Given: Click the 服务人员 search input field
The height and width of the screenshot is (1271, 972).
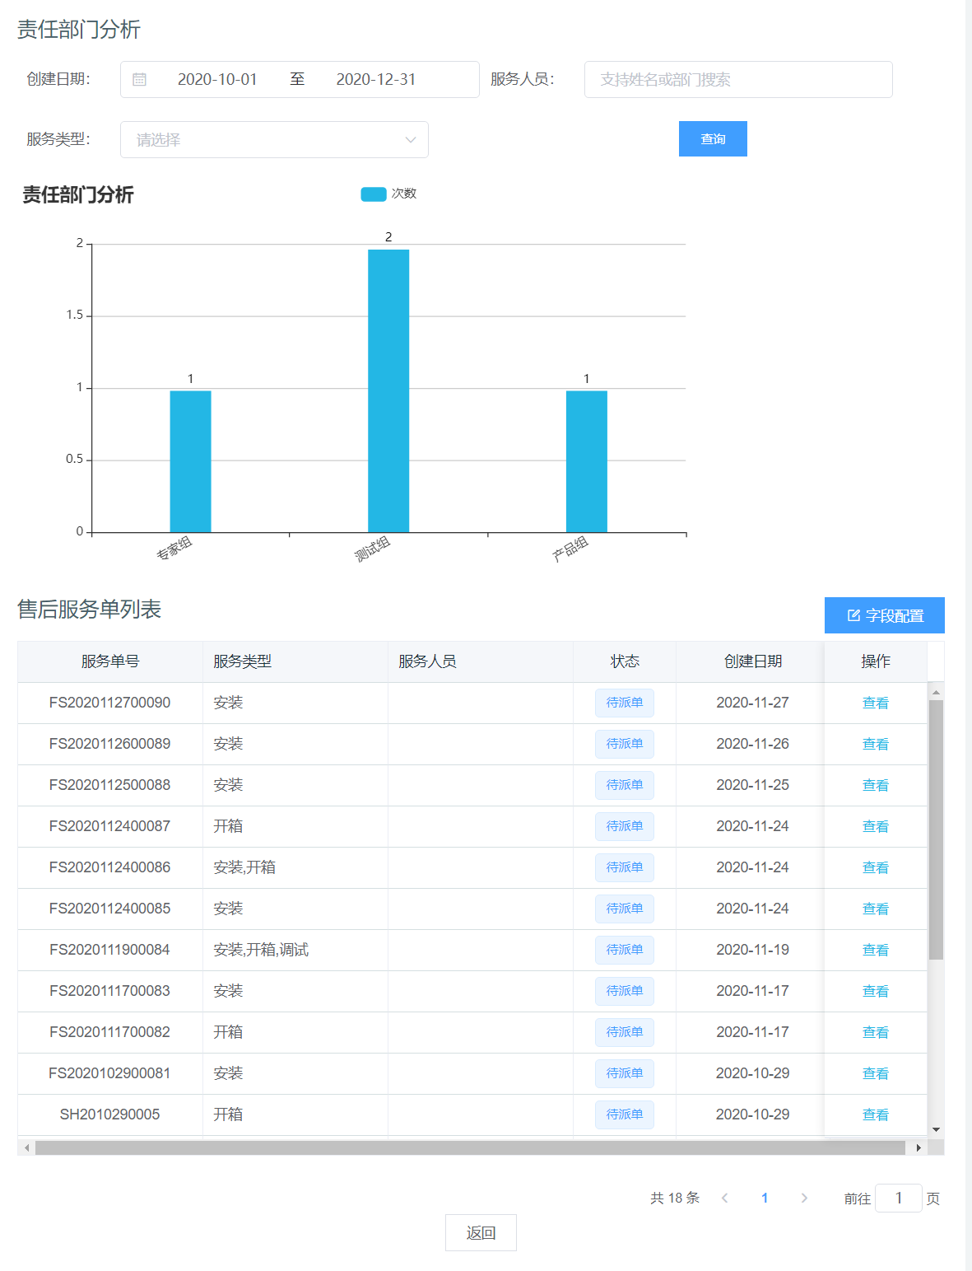Looking at the screenshot, I should [737, 80].
